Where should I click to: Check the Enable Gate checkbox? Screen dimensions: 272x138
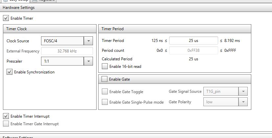(104, 79)
